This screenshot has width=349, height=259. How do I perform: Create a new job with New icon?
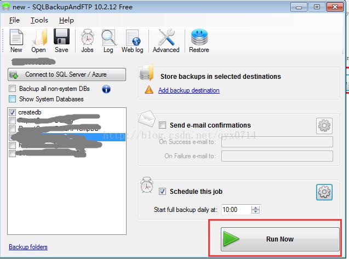pos(16,41)
